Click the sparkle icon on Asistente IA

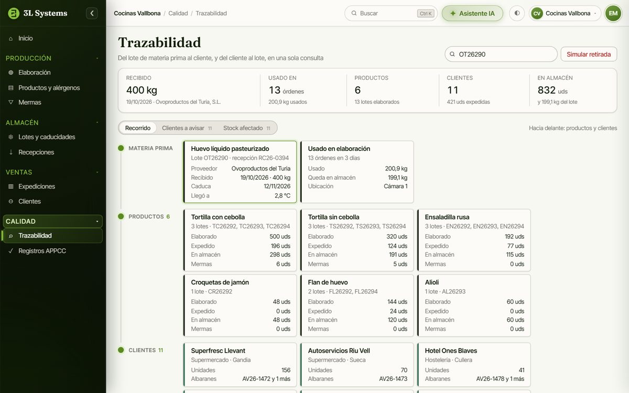coord(453,13)
